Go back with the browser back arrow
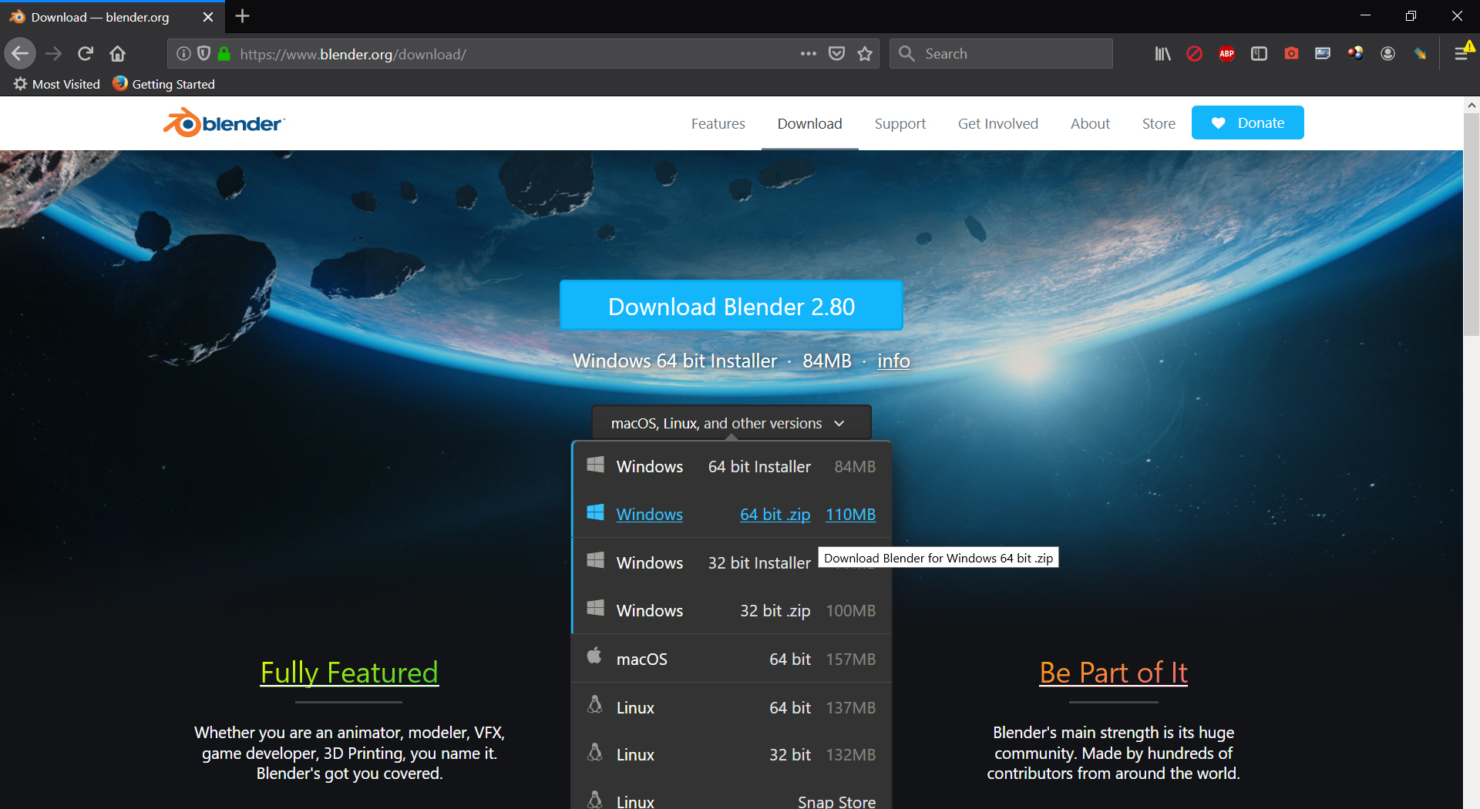1480x809 pixels. (21, 54)
